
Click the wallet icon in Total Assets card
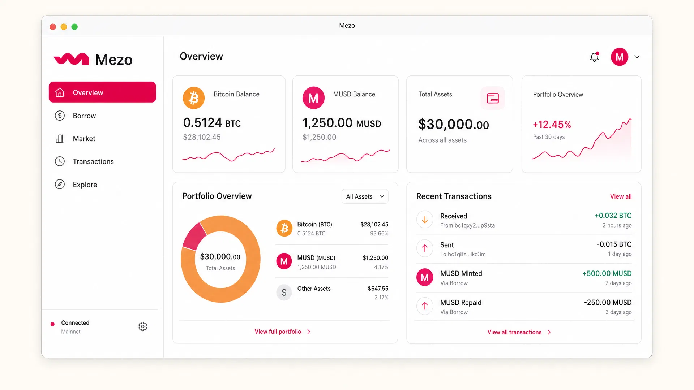coord(493,98)
